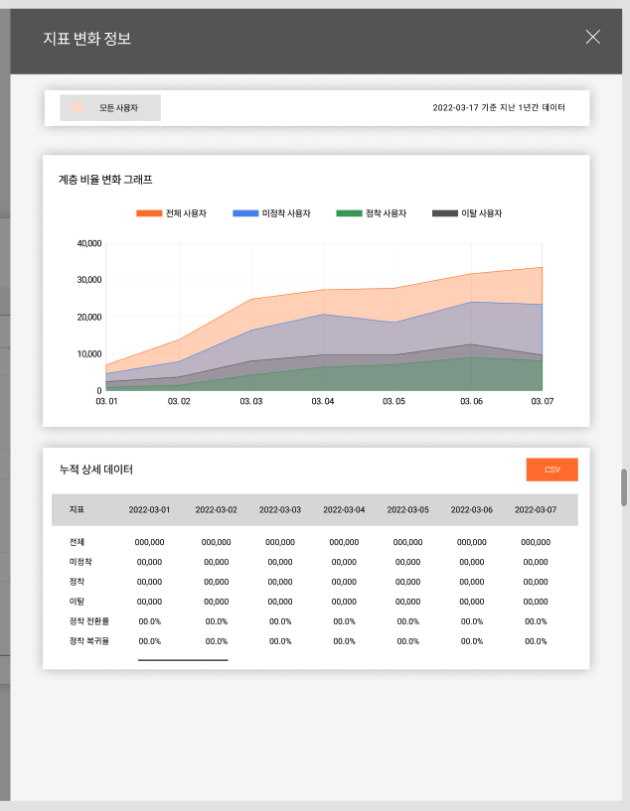630x811 pixels.
Task: Click the 정착 복귀율 value for 2022-03-06
Action: [472, 641]
